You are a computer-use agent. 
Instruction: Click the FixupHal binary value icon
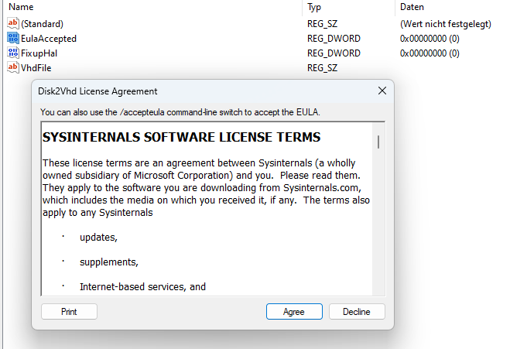[x=12, y=53]
